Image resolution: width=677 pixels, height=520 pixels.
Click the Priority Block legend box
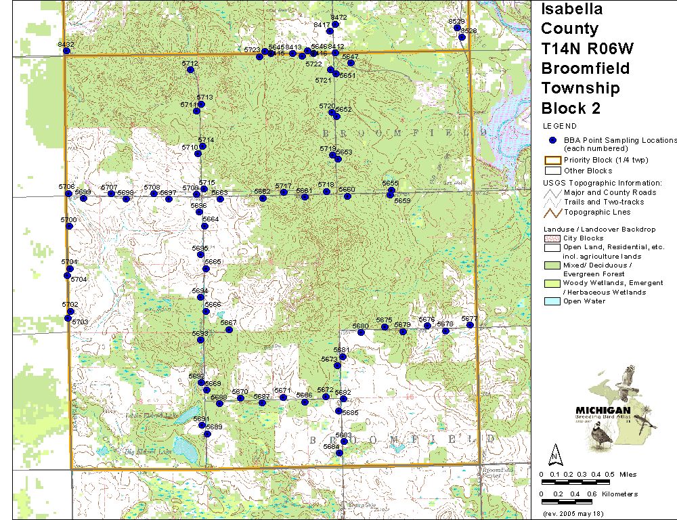(552, 160)
